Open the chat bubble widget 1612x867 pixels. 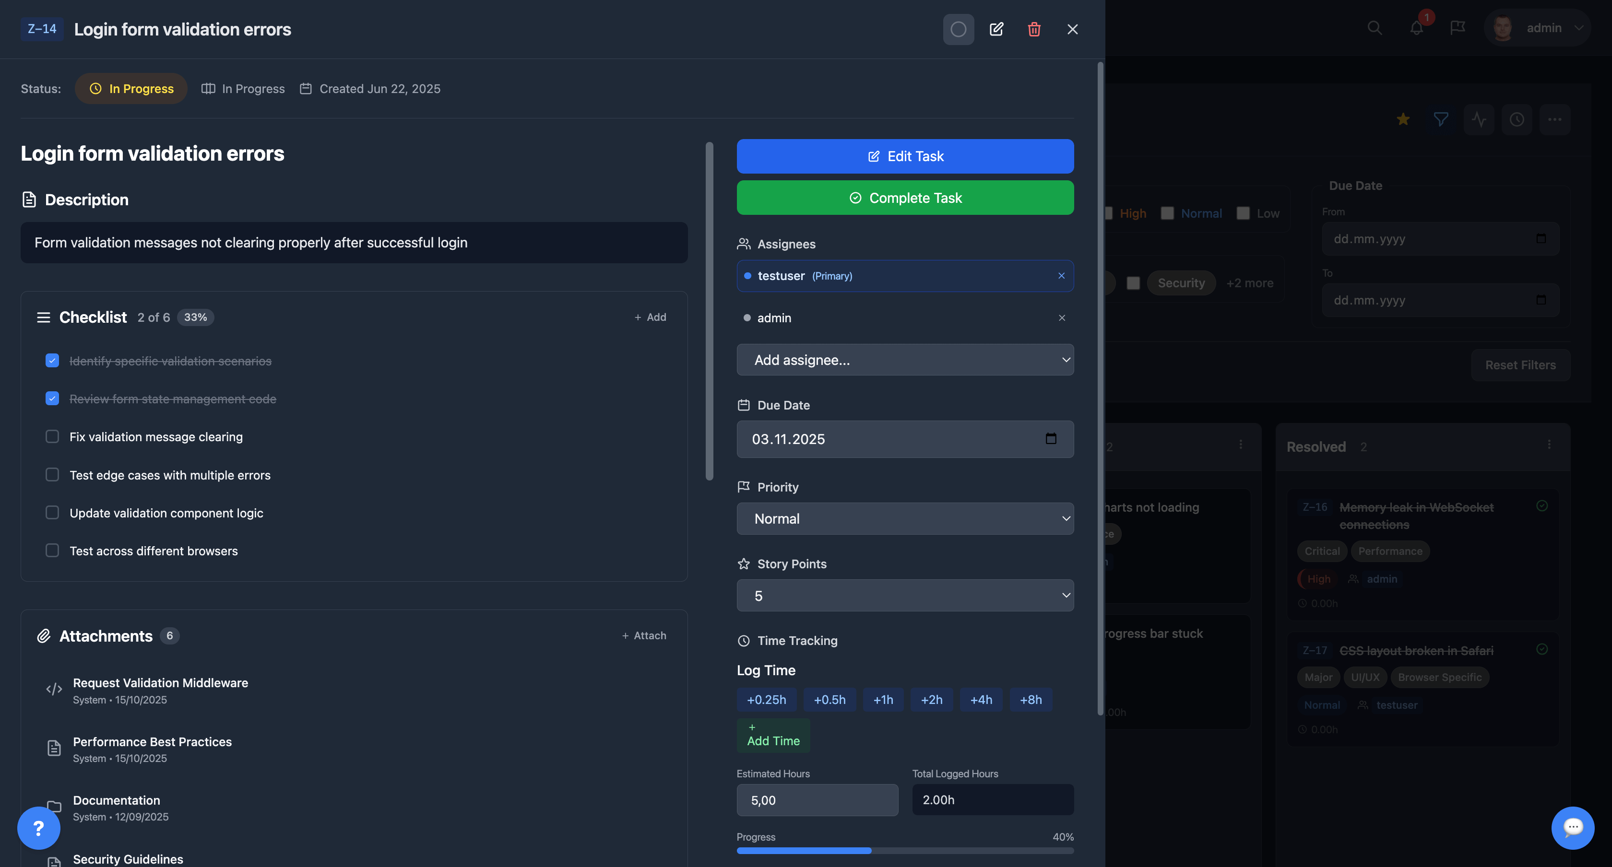coord(1572,828)
